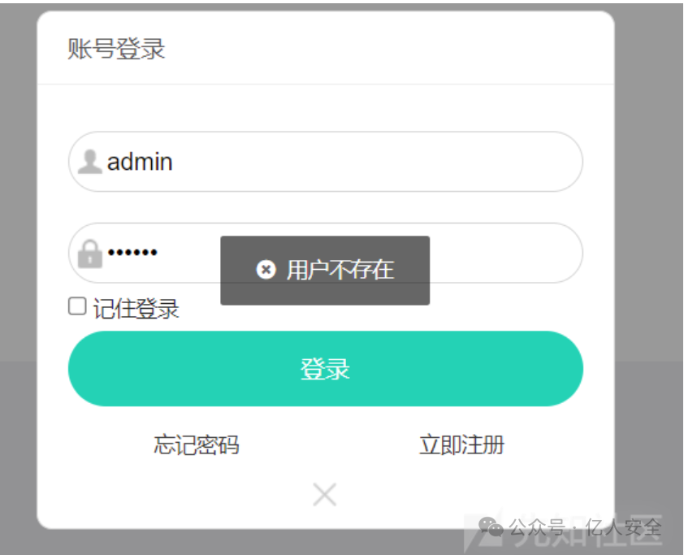Click the masked password dots

132,252
